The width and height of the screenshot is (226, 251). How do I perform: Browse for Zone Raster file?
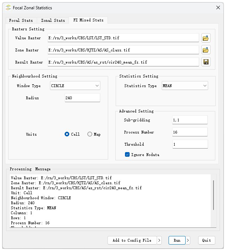[206, 50]
